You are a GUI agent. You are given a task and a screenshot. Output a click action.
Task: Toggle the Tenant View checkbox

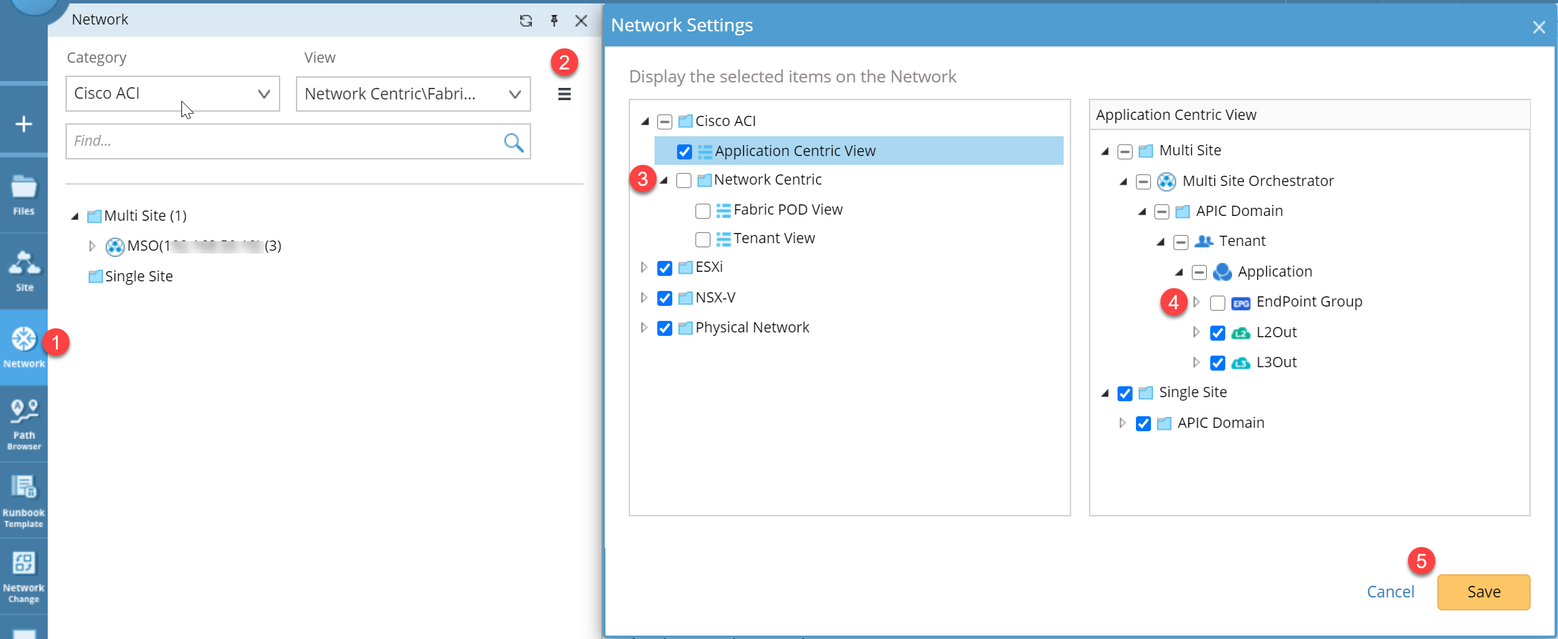coord(702,239)
